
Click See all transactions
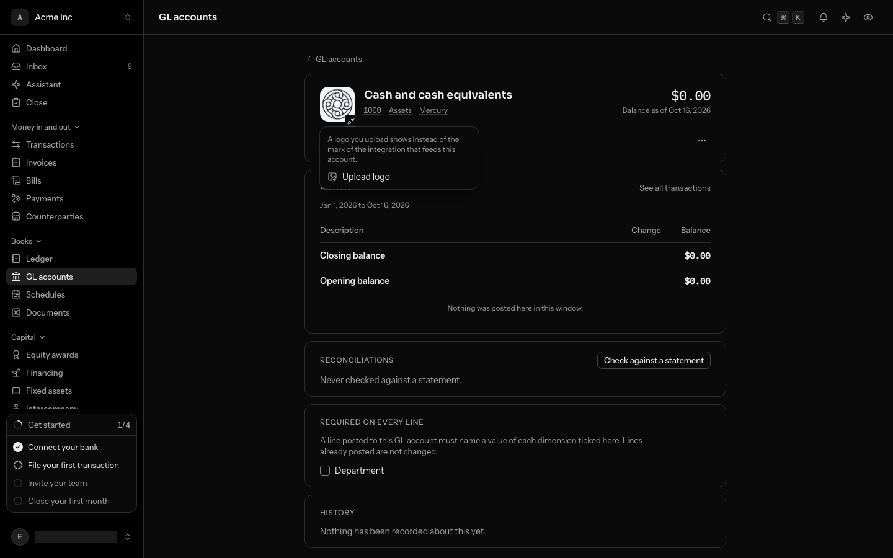pos(675,188)
